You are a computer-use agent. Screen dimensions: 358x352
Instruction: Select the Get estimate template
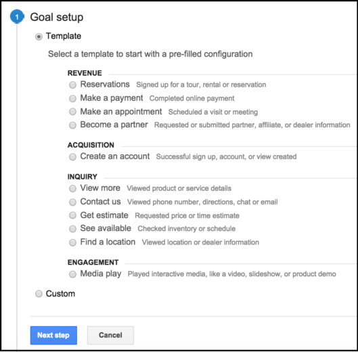(x=72, y=215)
